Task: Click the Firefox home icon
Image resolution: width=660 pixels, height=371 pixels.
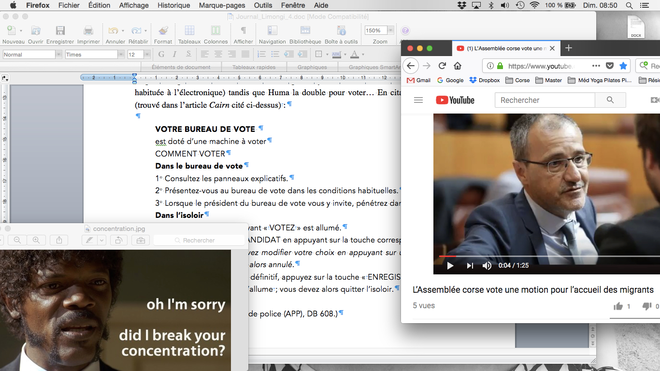Action: coord(458,66)
